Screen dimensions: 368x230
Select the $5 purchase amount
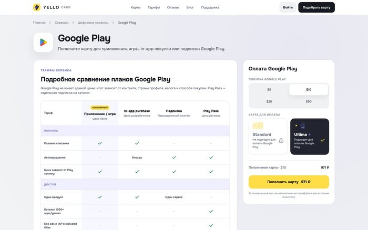(x=269, y=90)
